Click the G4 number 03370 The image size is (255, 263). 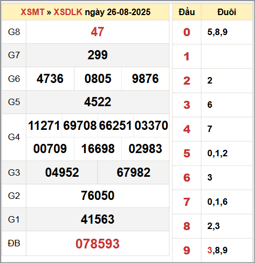[x=151, y=126]
